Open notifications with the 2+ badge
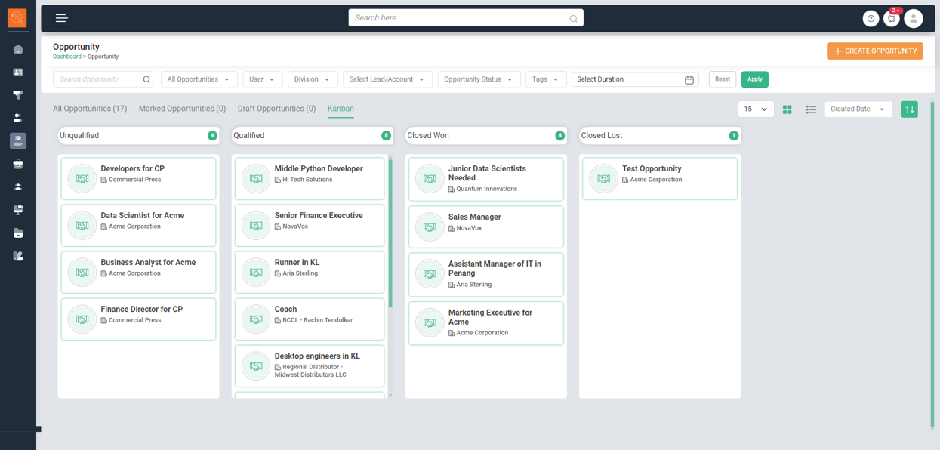The image size is (940, 450). [x=892, y=19]
